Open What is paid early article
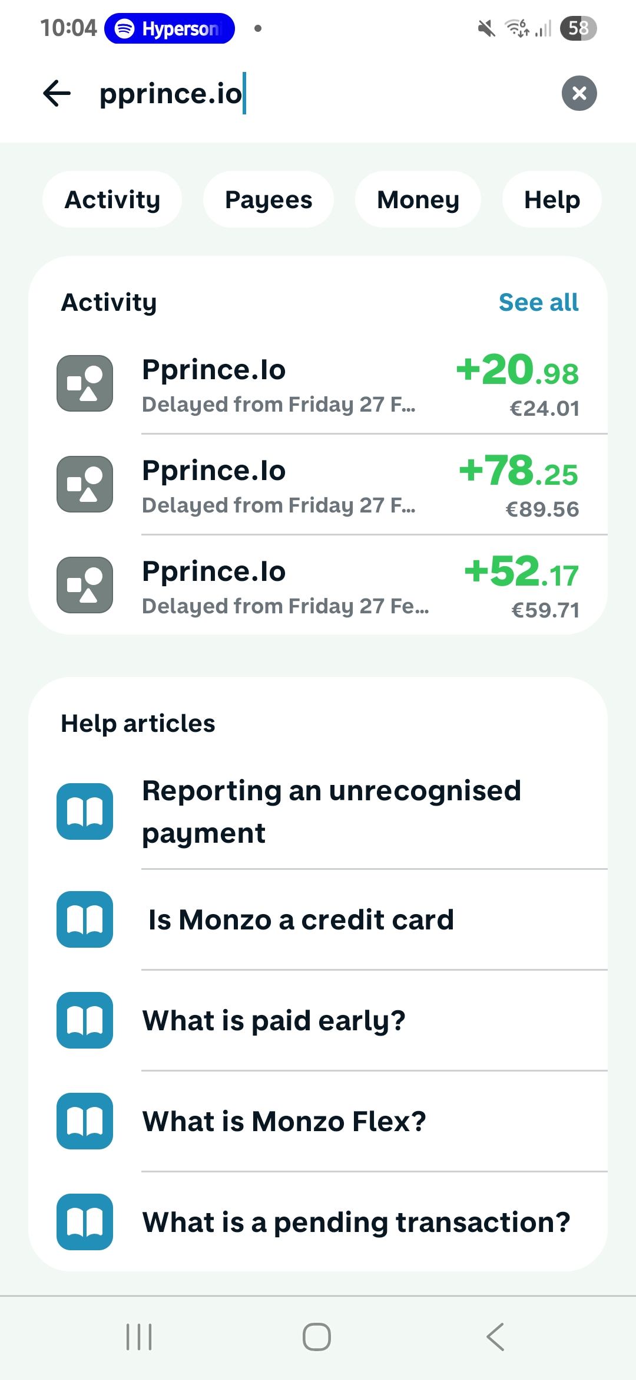Screen dimensions: 636x1380 (274, 1021)
